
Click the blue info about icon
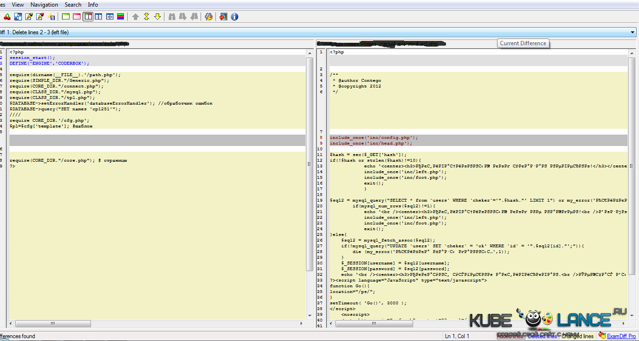click(x=234, y=17)
